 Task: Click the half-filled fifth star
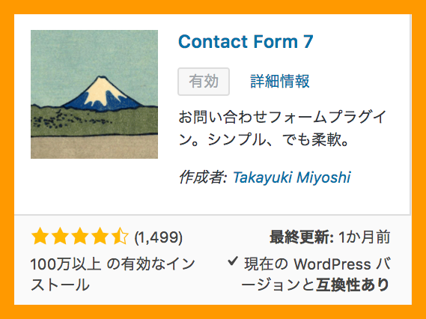coord(120,237)
